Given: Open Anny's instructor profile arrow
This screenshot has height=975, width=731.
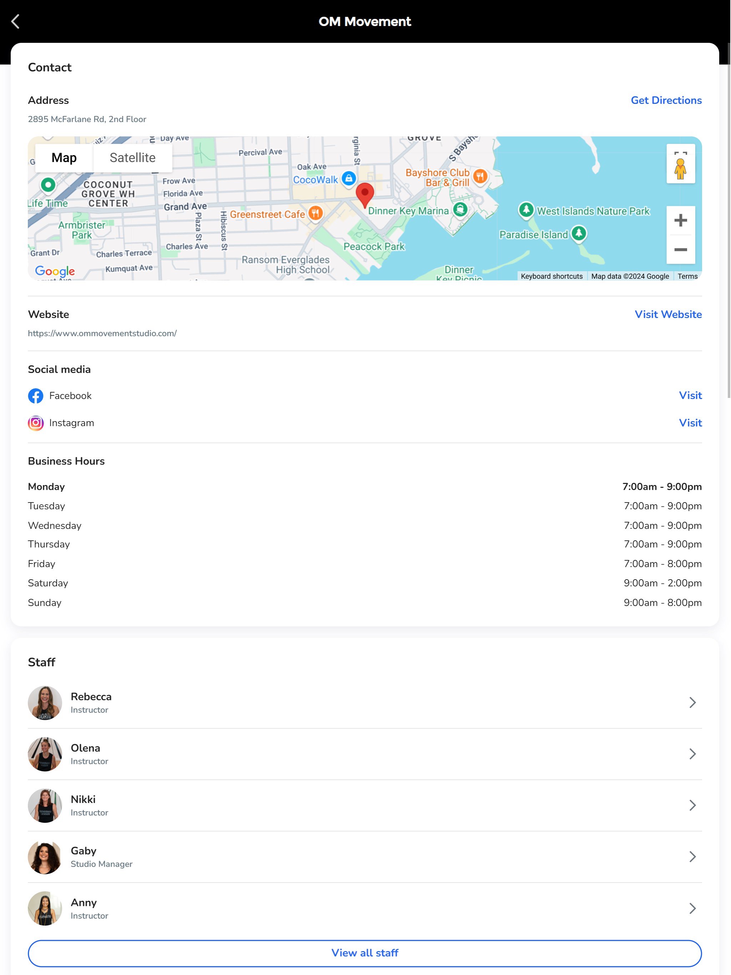Looking at the screenshot, I should coord(692,909).
